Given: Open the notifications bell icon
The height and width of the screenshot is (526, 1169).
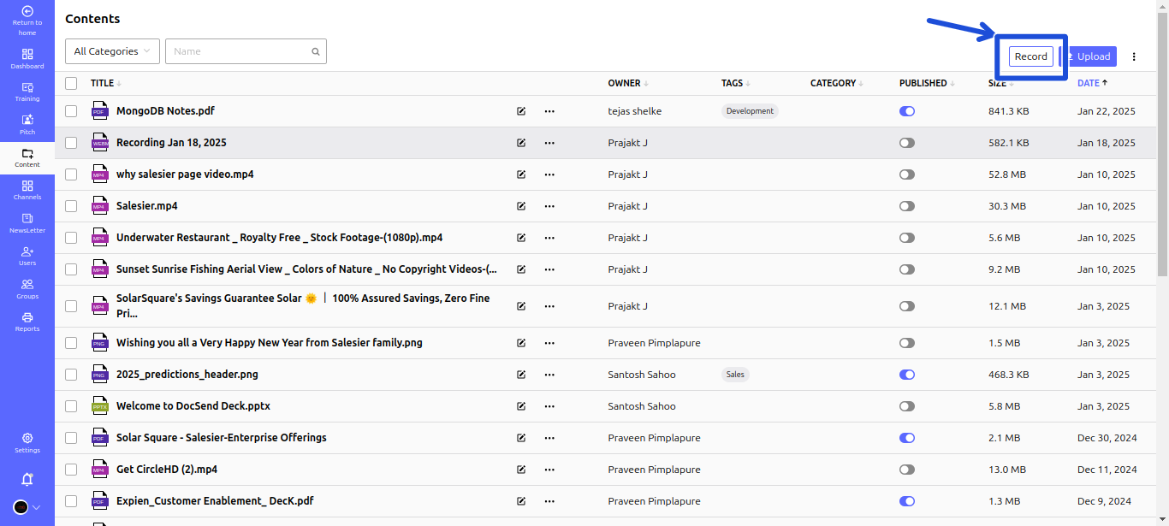Looking at the screenshot, I should point(27,479).
